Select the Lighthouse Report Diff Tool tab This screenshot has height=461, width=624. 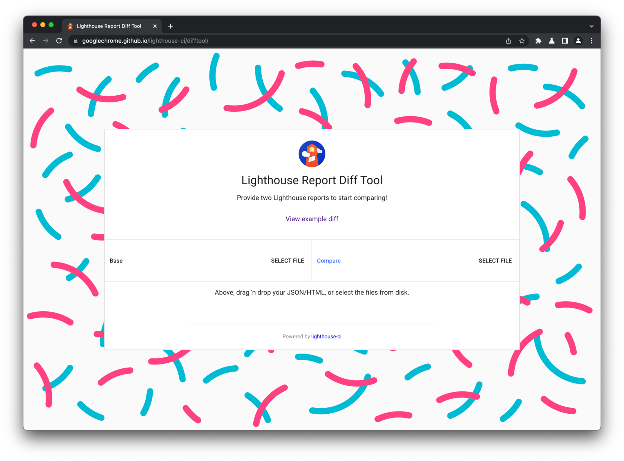click(x=112, y=26)
